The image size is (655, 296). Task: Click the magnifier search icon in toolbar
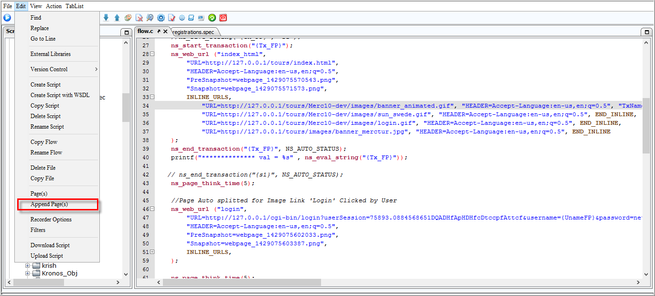(x=150, y=18)
